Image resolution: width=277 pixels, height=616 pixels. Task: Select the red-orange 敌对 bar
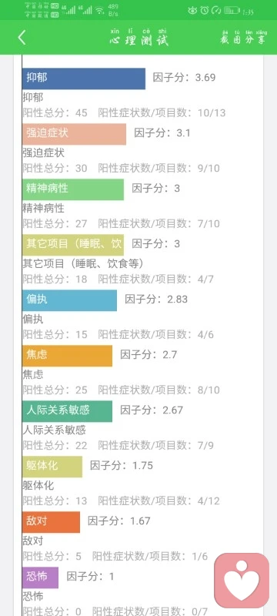tap(51, 522)
